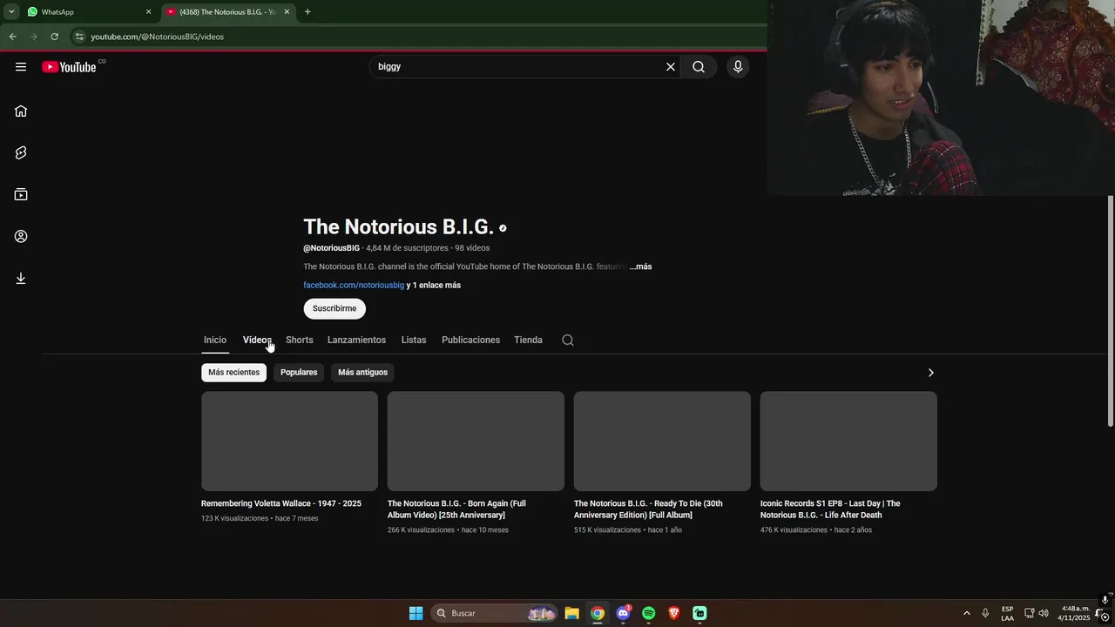This screenshot has height=627, width=1115.
Task: Select the Populares filter chip
Action: [299, 373]
